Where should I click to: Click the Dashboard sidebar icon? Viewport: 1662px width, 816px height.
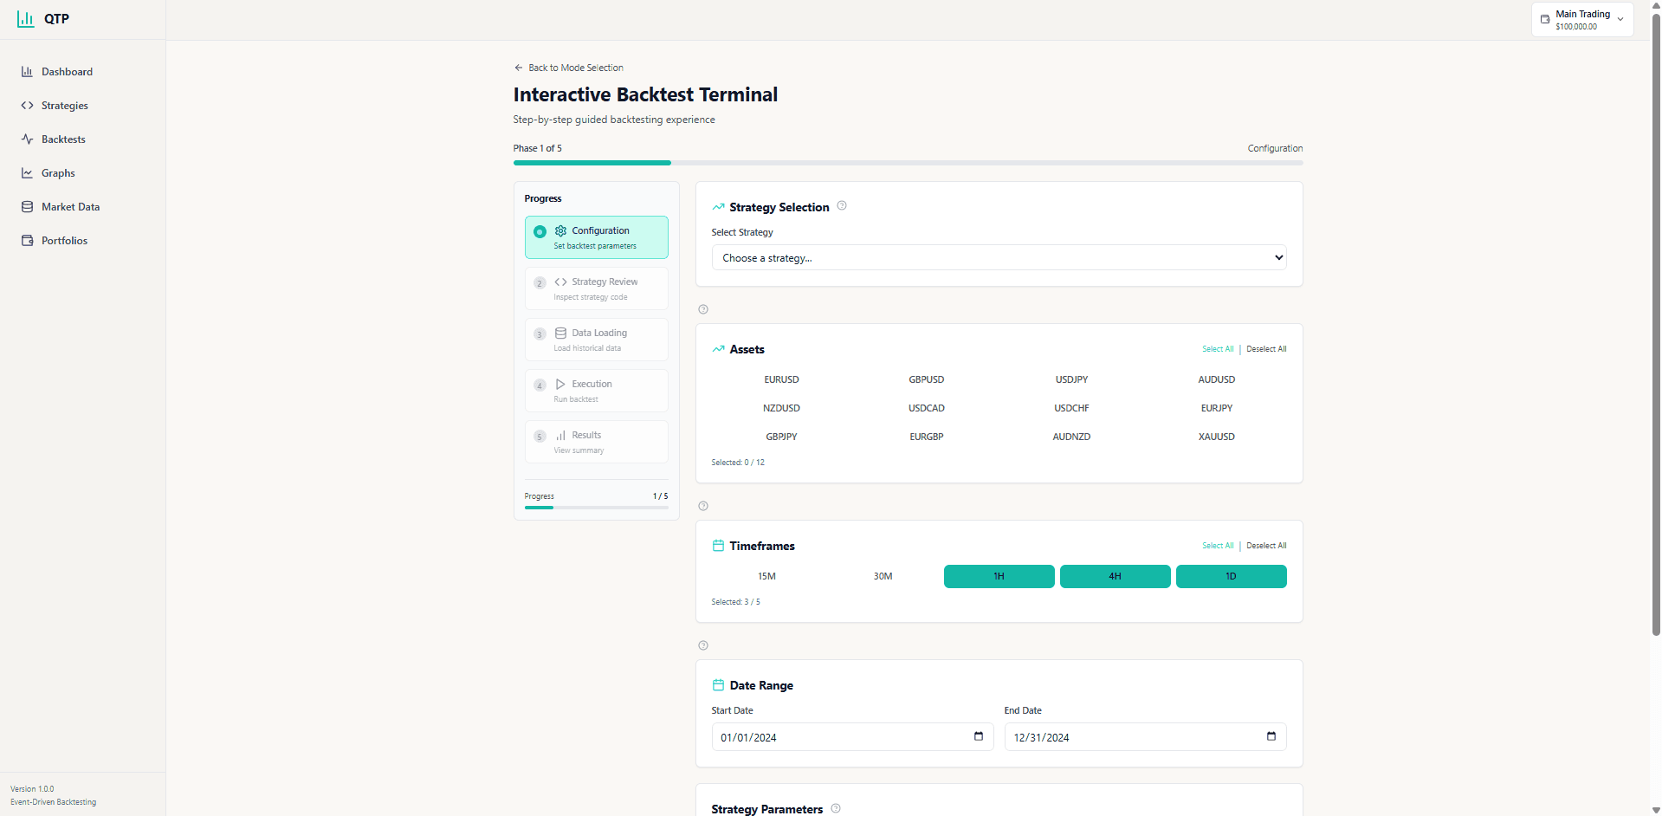pos(27,72)
